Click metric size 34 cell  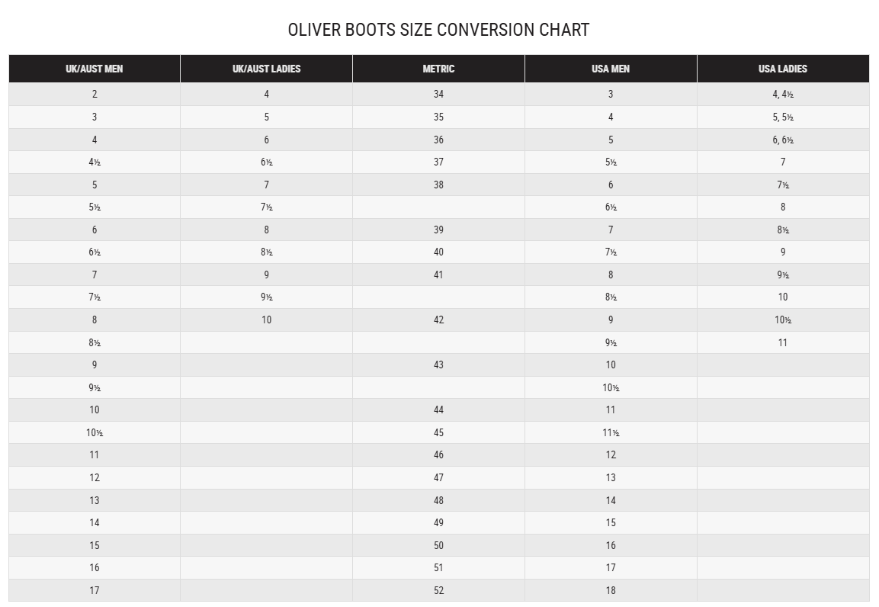(x=438, y=94)
